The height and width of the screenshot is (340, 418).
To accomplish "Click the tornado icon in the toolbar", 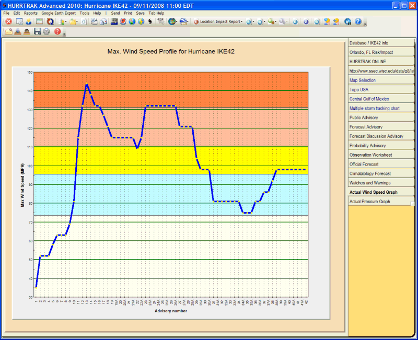I will pyautogui.click(x=160, y=21).
